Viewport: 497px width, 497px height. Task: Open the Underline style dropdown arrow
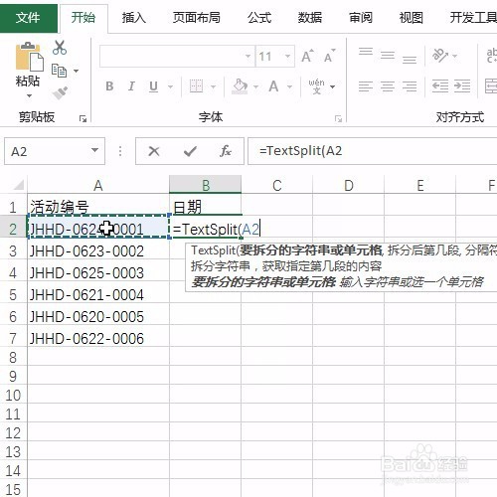click(x=170, y=86)
